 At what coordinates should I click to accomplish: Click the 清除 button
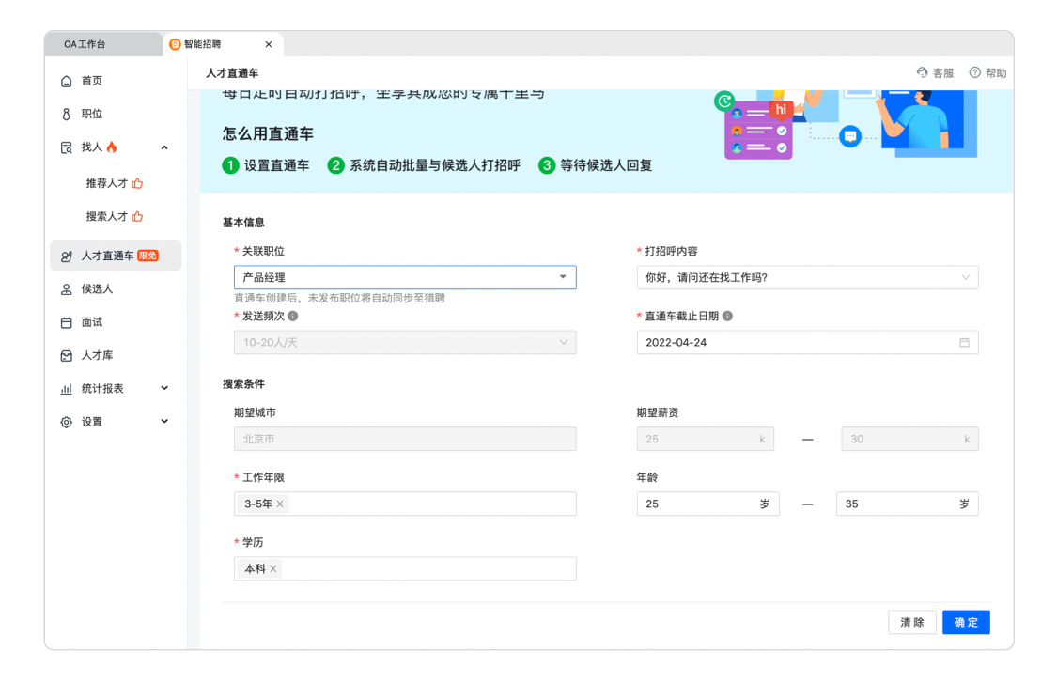(911, 622)
